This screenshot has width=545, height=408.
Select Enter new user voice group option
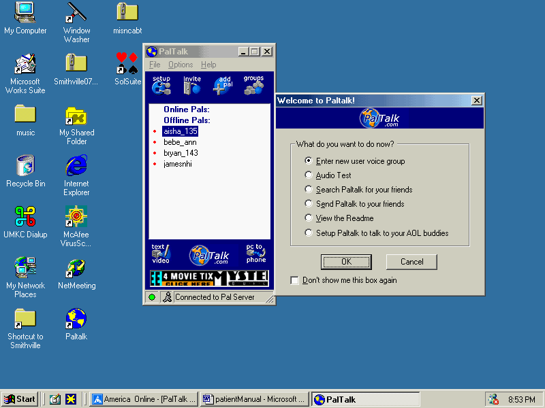point(354,161)
